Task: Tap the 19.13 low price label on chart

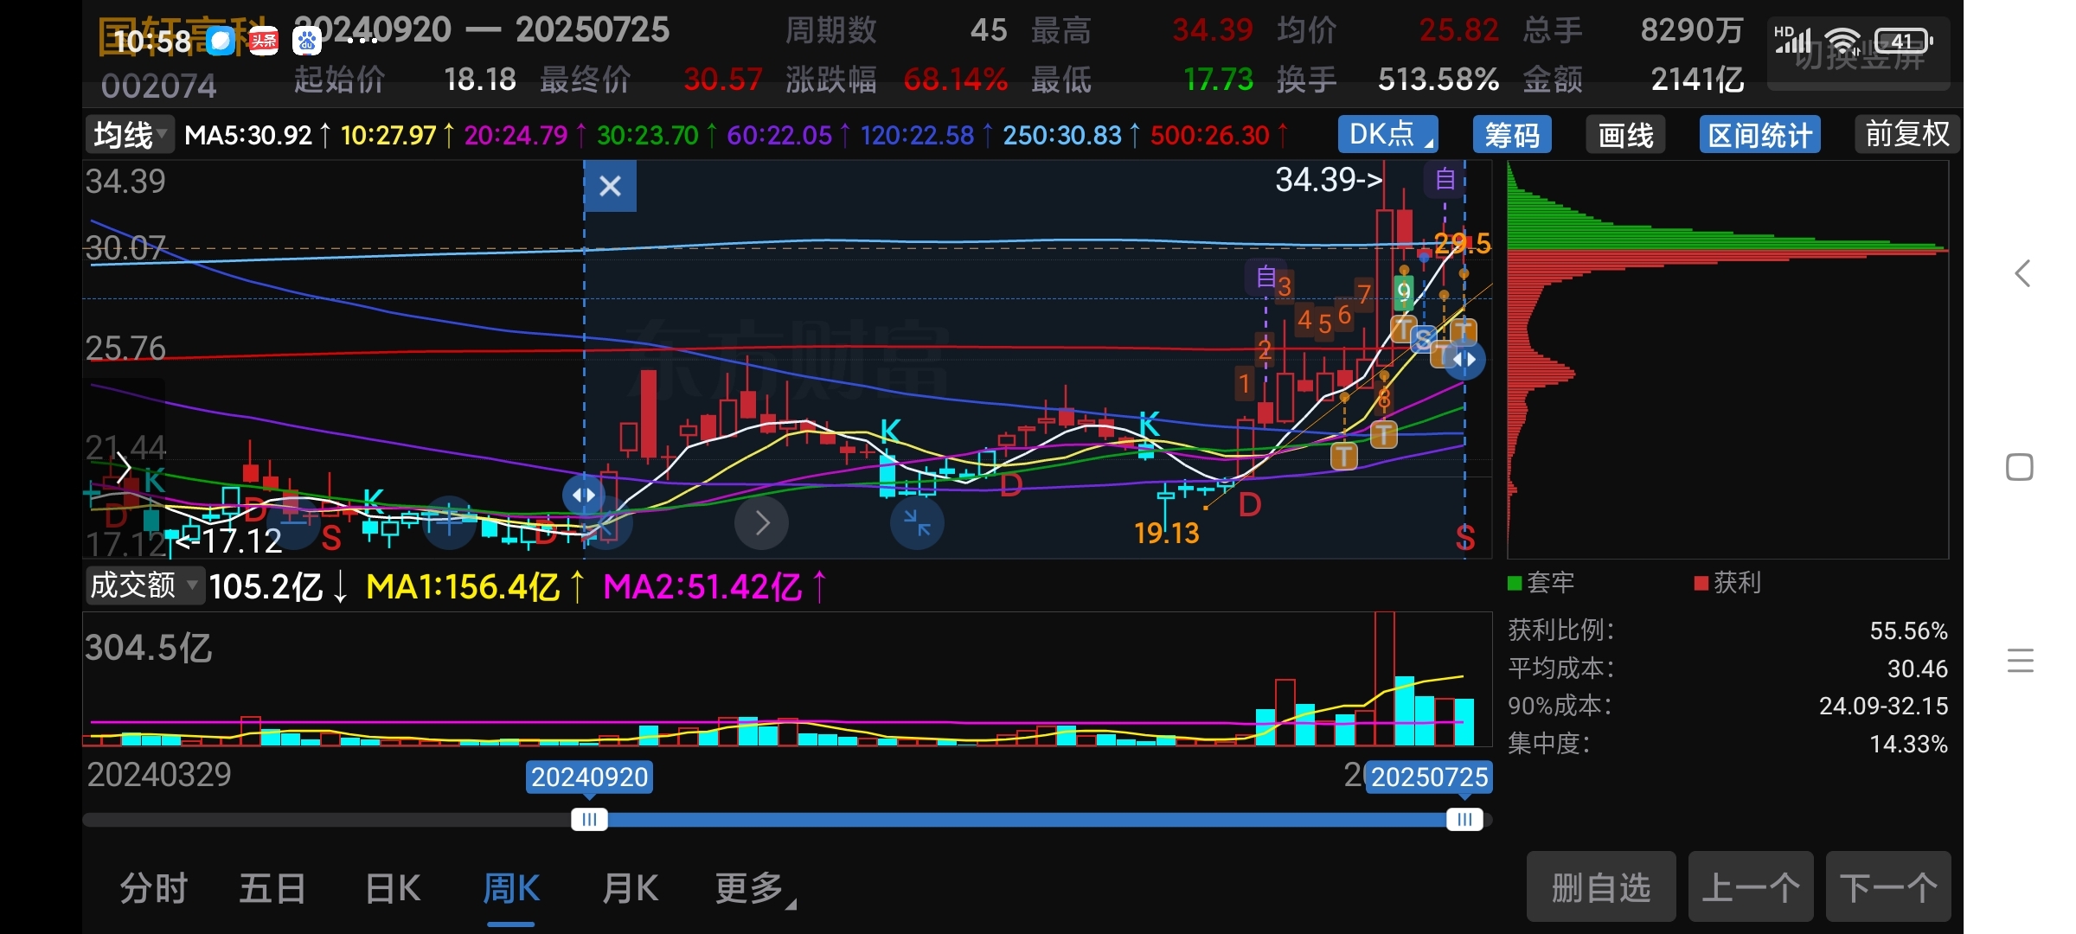Action: tap(1167, 533)
